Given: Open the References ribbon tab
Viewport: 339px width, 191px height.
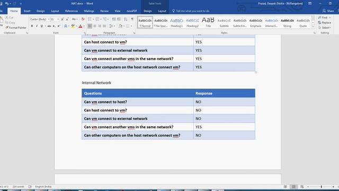Looking at the screenshot, I should [x=72, y=11].
